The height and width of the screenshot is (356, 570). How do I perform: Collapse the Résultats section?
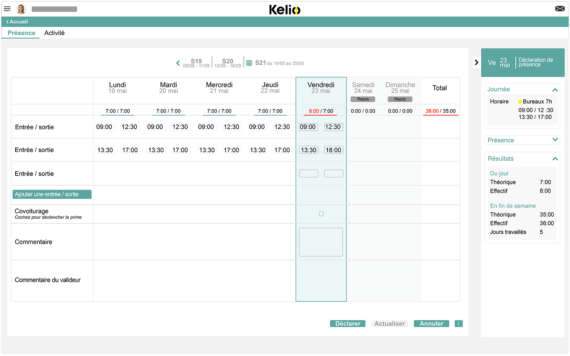click(x=555, y=158)
